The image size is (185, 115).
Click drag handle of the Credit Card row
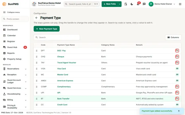click(36, 105)
